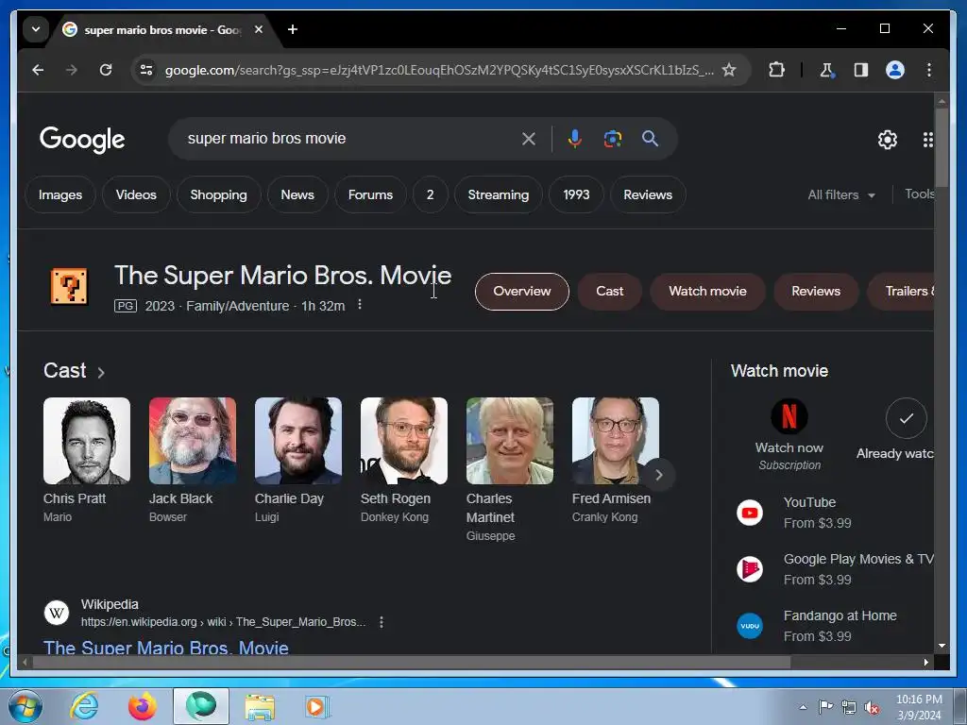Go back to the previous page

pyautogui.click(x=38, y=70)
